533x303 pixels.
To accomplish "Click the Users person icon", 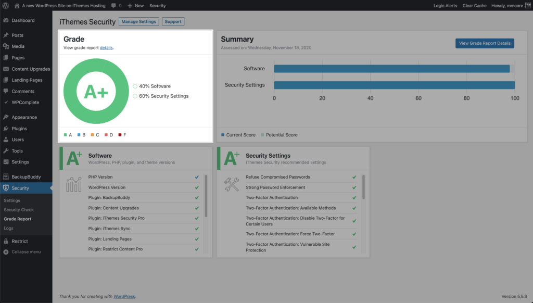I will pos(6,140).
